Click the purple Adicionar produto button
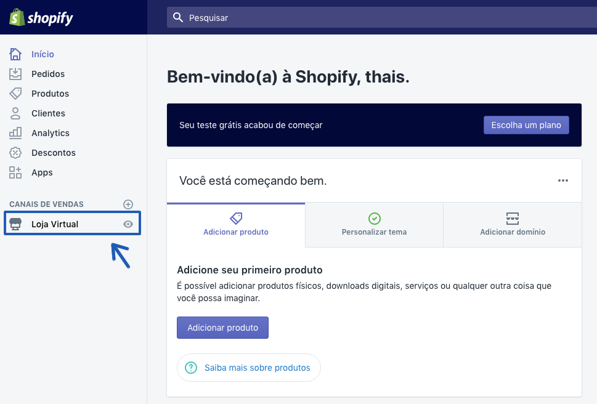This screenshot has width=597, height=404. click(222, 328)
